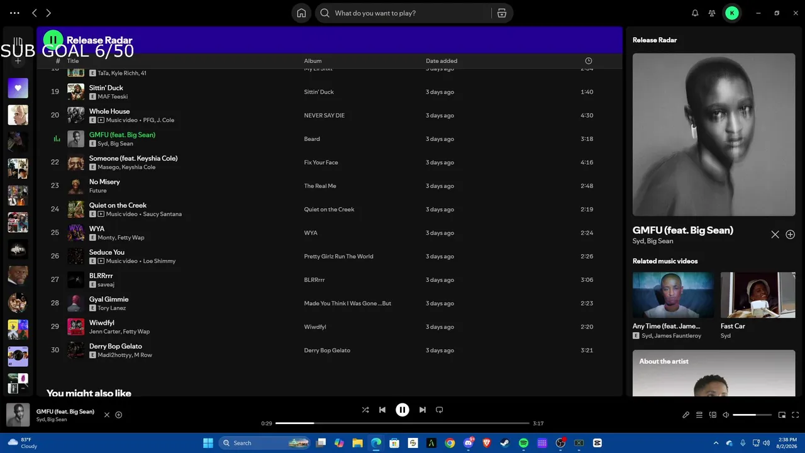Go forward with the right arrow
This screenshot has width=805, height=453.
point(48,13)
